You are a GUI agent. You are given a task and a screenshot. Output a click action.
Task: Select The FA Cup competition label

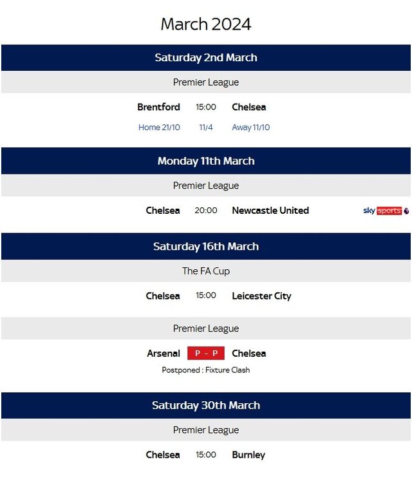tap(206, 271)
